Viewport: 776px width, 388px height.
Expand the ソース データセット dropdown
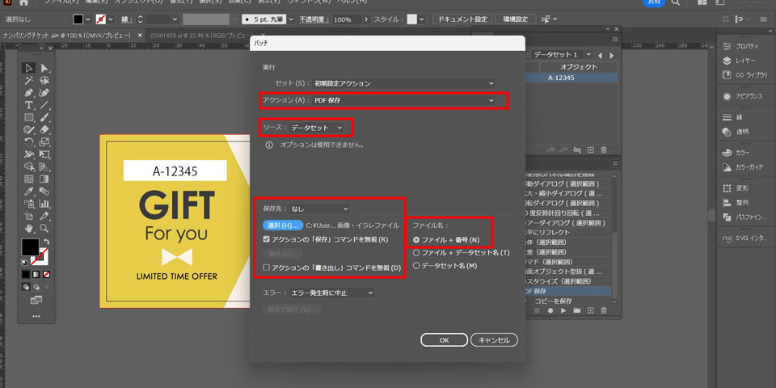point(317,128)
